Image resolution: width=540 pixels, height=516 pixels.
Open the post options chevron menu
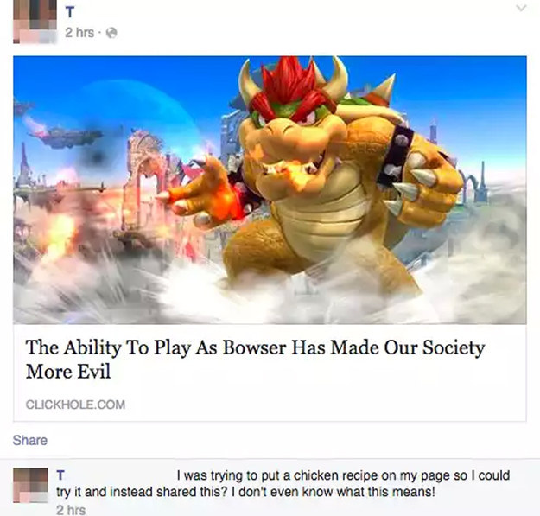(522, 9)
